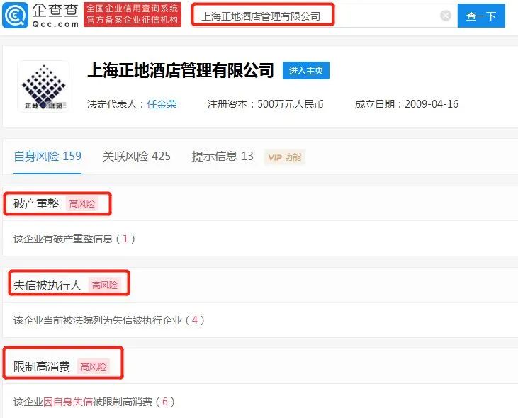Image resolution: width=518 pixels, height=418 pixels.
Task: Open the 破产重整 section heading
Action: (x=36, y=204)
